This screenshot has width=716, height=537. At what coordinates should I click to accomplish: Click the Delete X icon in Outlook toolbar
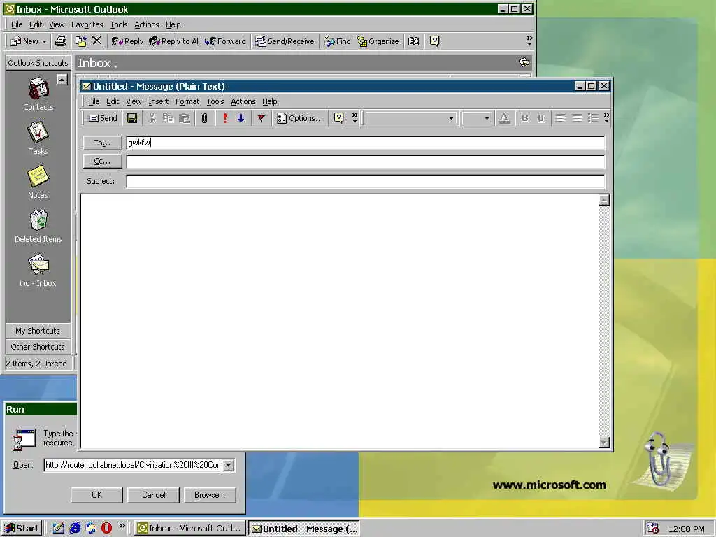click(x=96, y=41)
